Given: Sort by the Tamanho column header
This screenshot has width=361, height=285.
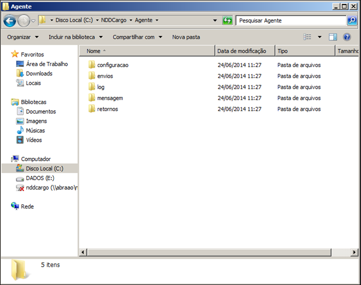Looking at the screenshot, I should tap(348, 51).
